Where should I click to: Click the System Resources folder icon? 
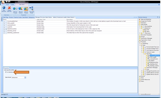pyautogui.click(x=140, y=79)
